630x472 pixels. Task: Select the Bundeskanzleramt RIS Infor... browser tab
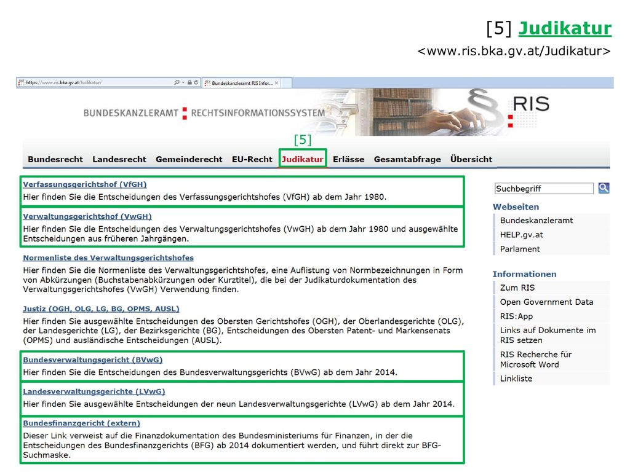(242, 83)
